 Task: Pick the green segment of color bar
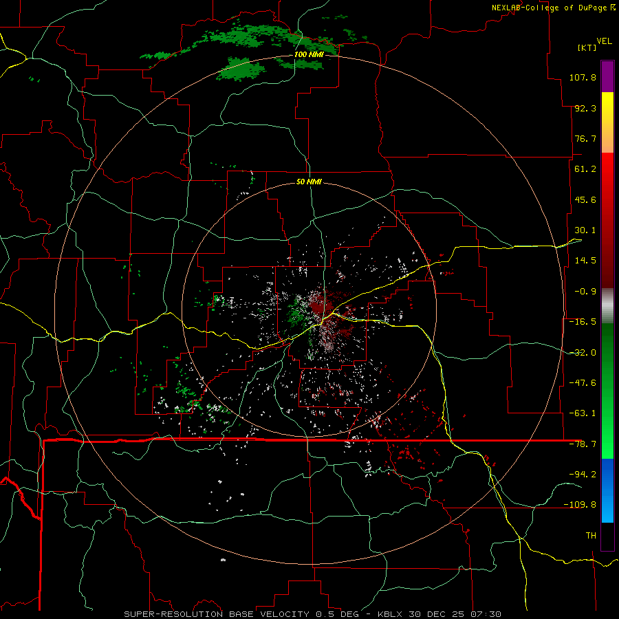click(x=607, y=391)
